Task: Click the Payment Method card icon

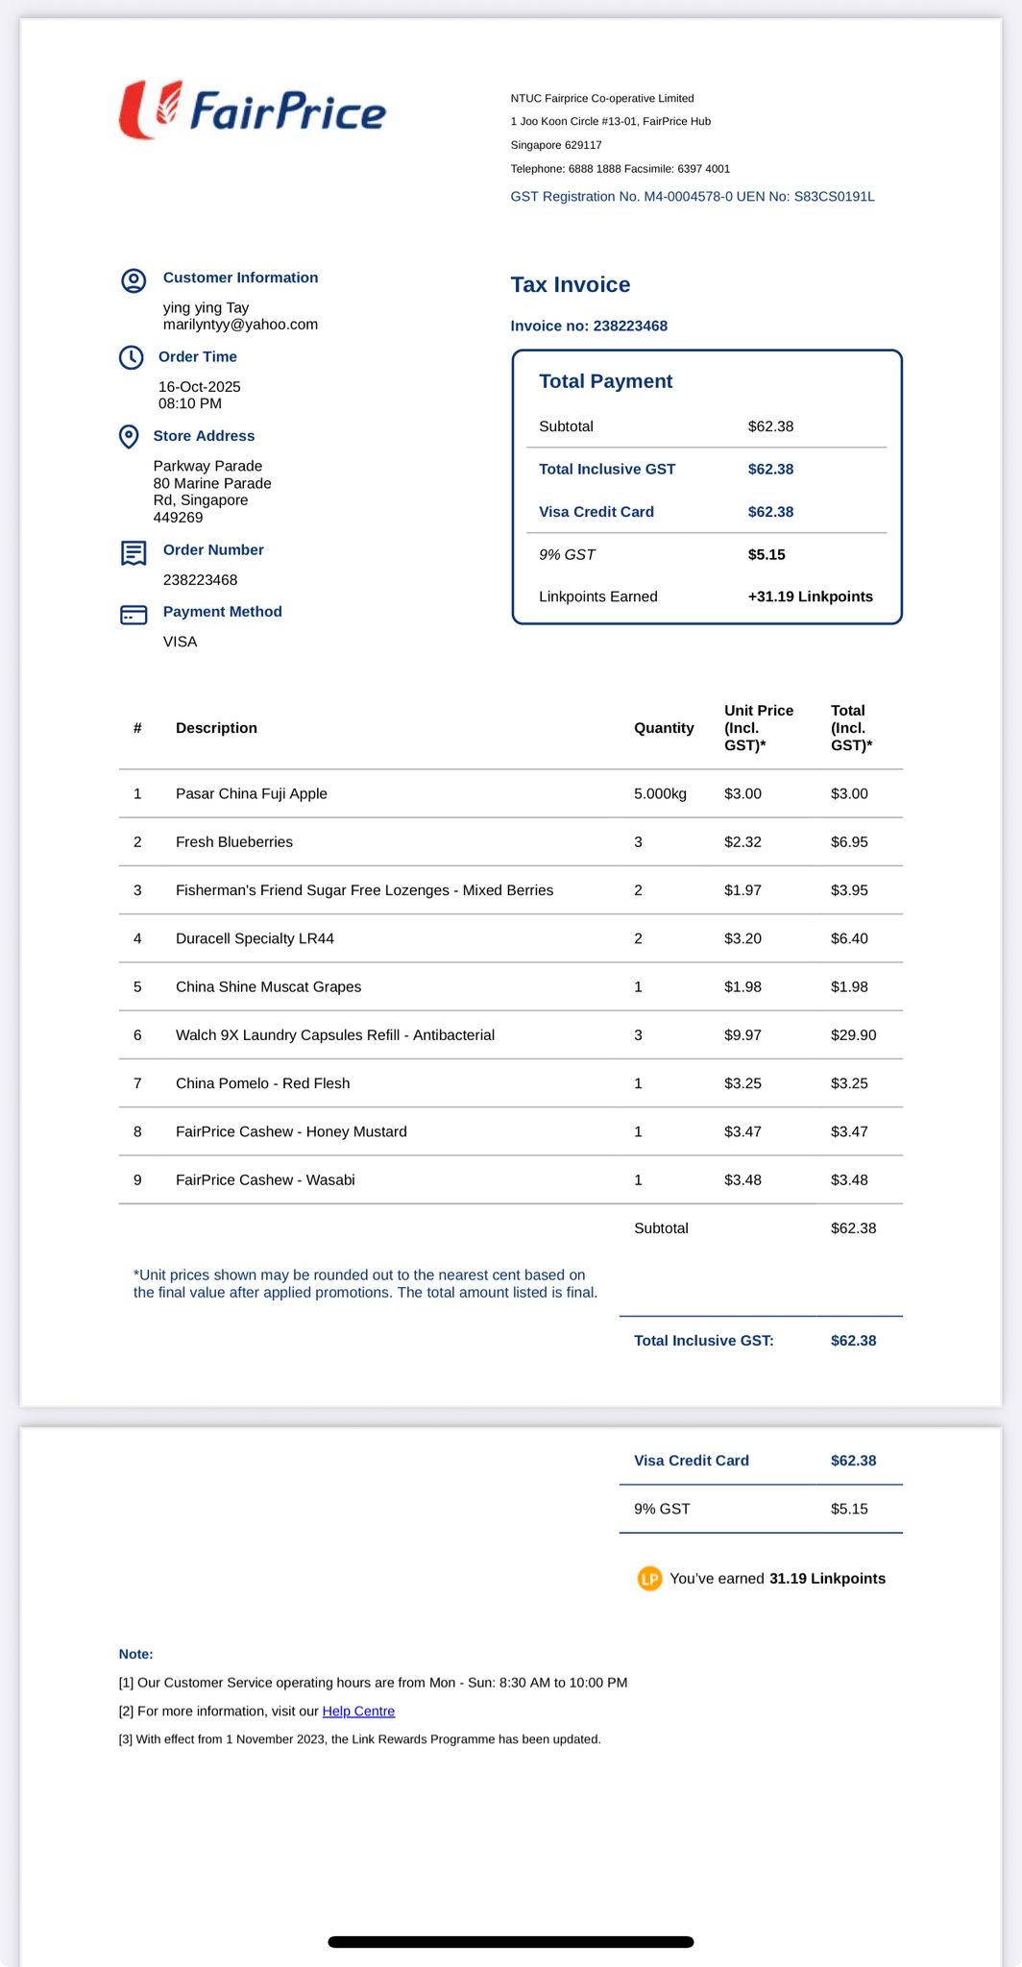Action: [x=134, y=615]
